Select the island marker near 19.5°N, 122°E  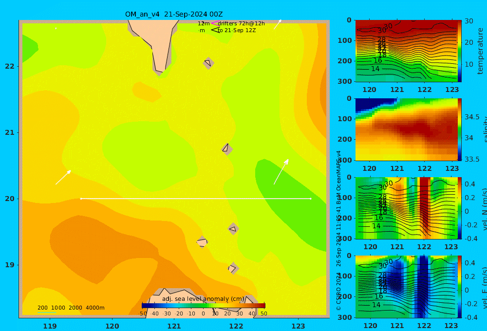point(233,229)
